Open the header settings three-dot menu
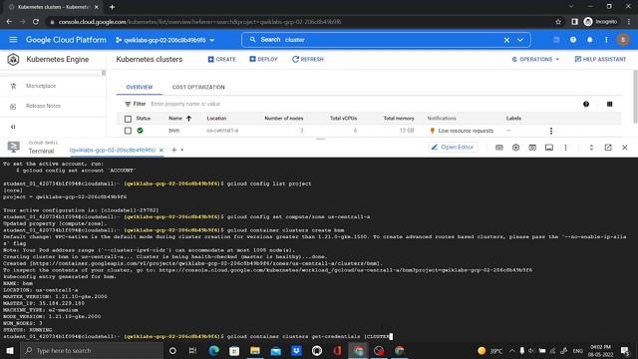This screenshot has width=638, height=359. [606, 40]
